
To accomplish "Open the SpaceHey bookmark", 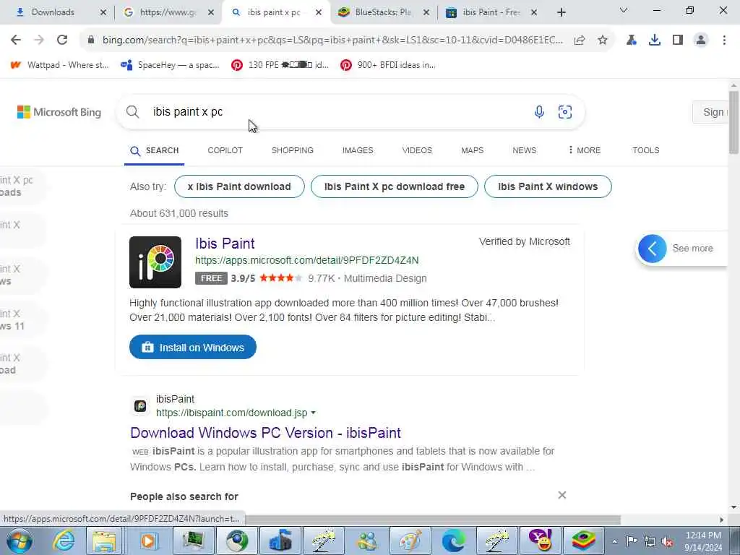I will [170, 65].
